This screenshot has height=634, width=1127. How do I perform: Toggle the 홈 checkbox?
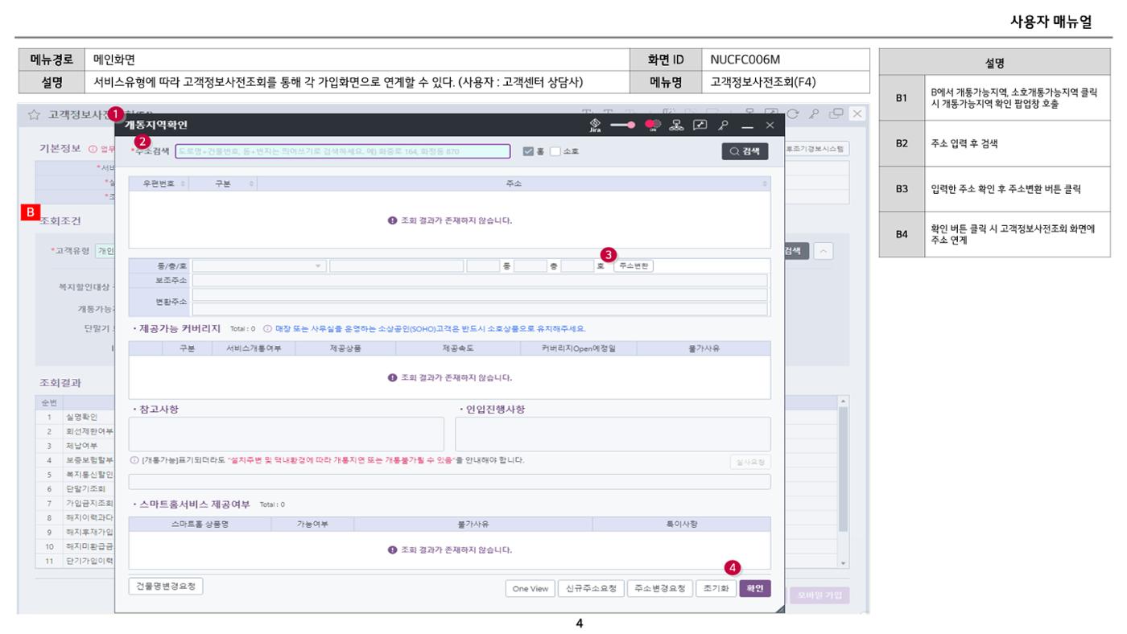point(528,151)
